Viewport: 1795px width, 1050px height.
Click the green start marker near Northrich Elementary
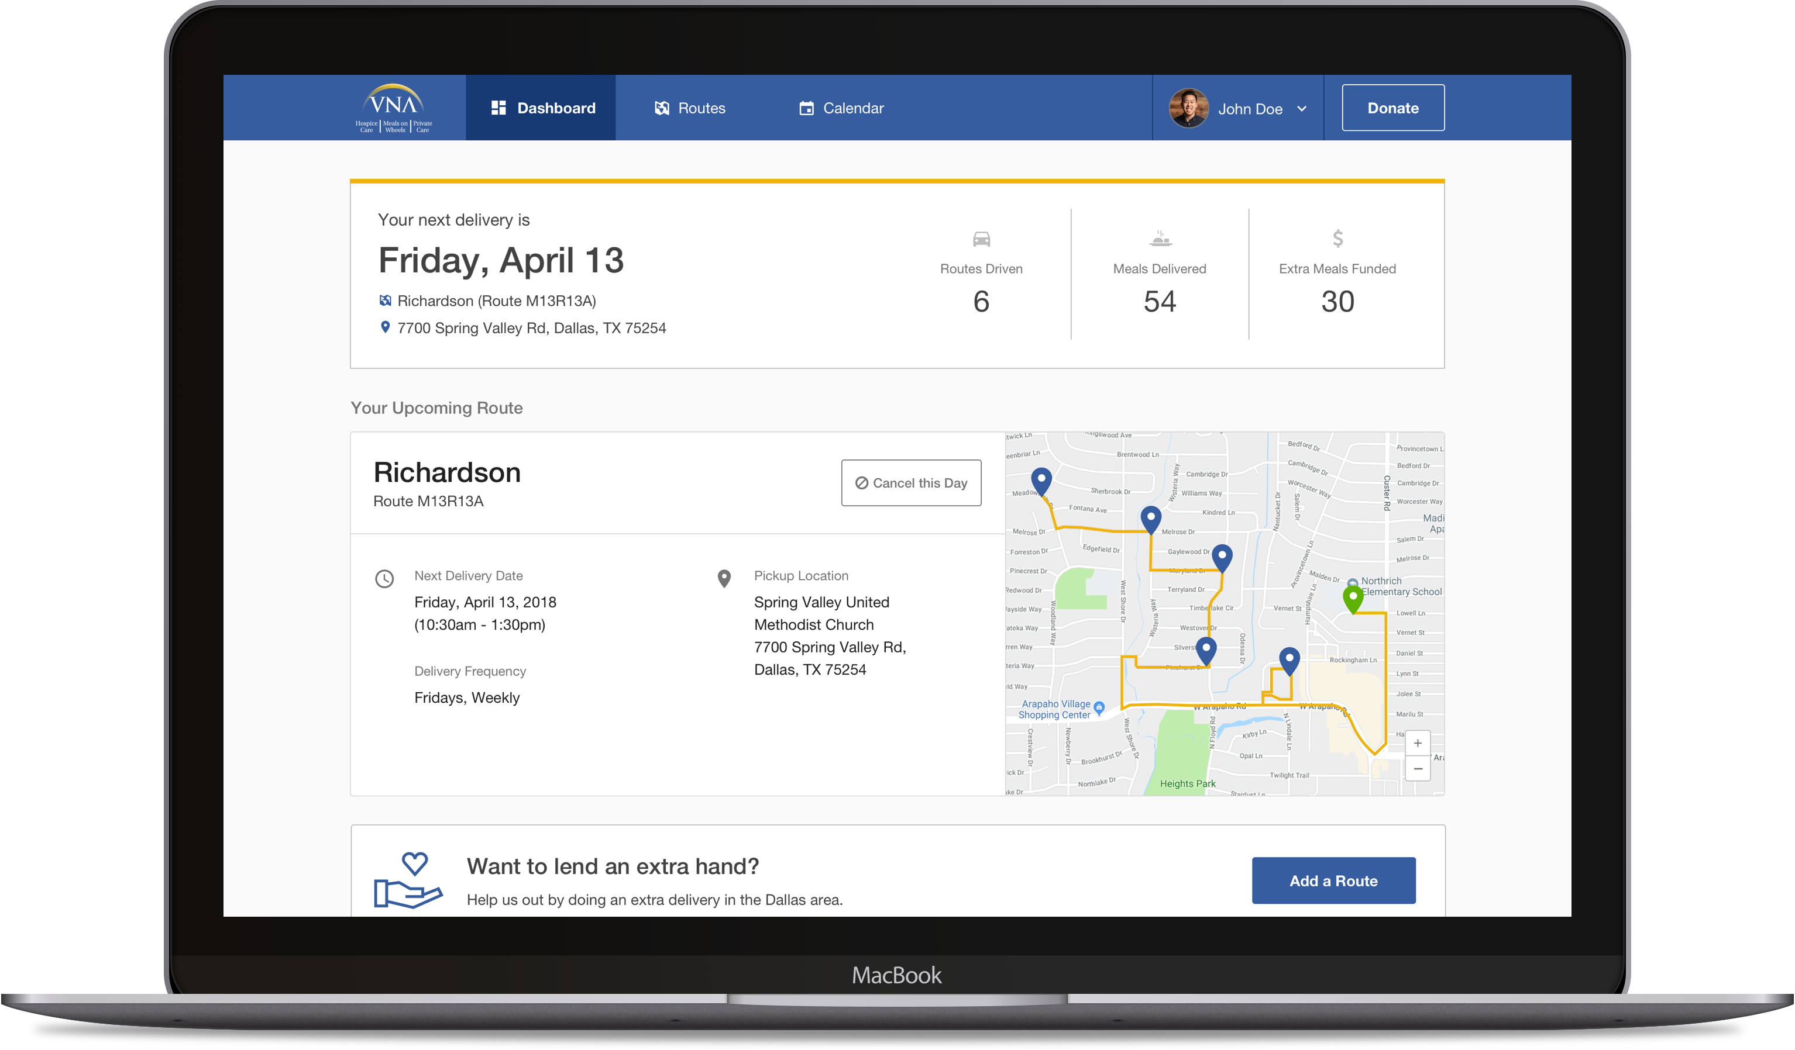pyautogui.click(x=1353, y=599)
